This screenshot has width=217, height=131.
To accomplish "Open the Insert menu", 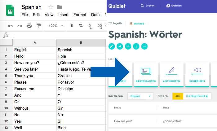I will 63,15.
